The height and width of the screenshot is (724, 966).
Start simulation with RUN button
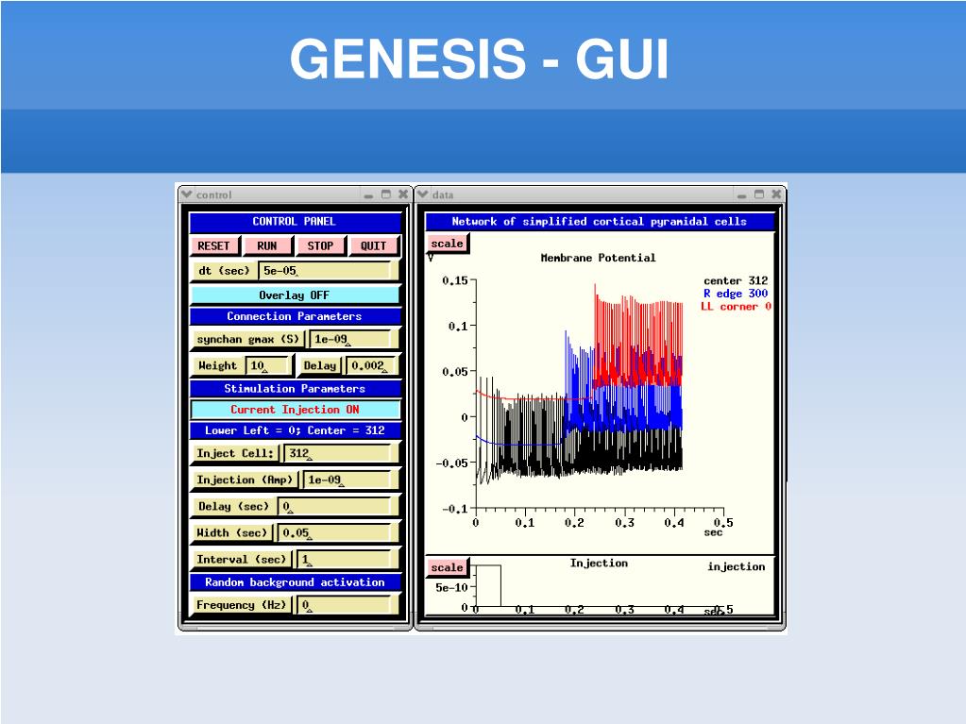tap(266, 245)
